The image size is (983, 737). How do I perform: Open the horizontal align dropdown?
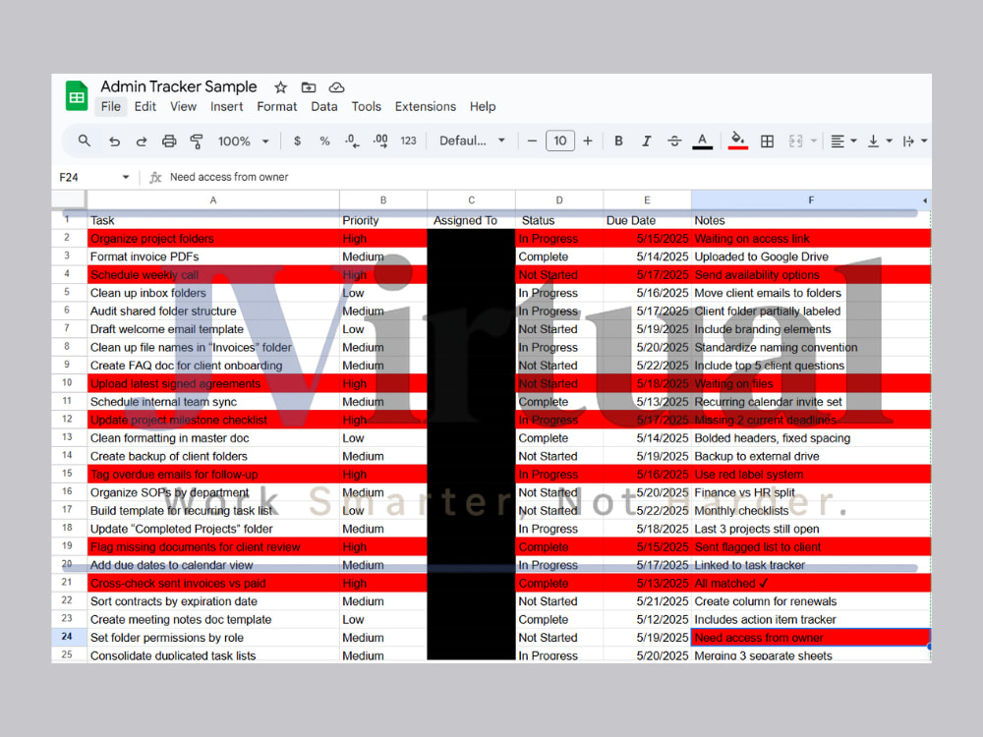coord(843,141)
